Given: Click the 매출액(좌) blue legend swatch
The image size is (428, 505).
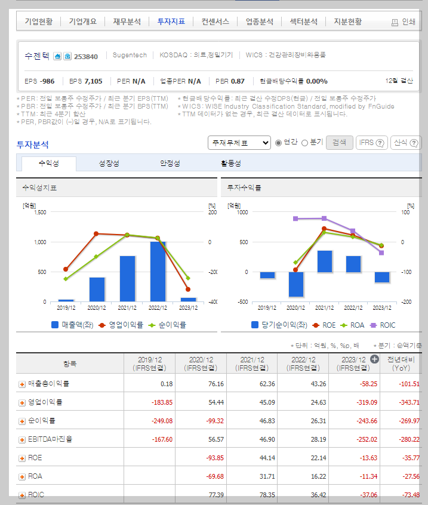Looking at the screenshot, I should pyautogui.click(x=55, y=325).
